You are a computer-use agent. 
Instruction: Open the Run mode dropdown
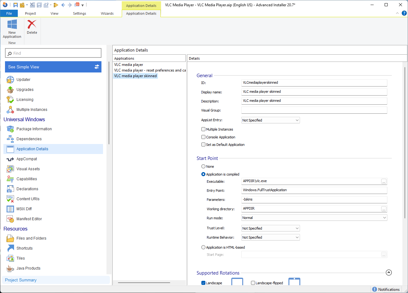click(314, 218)
